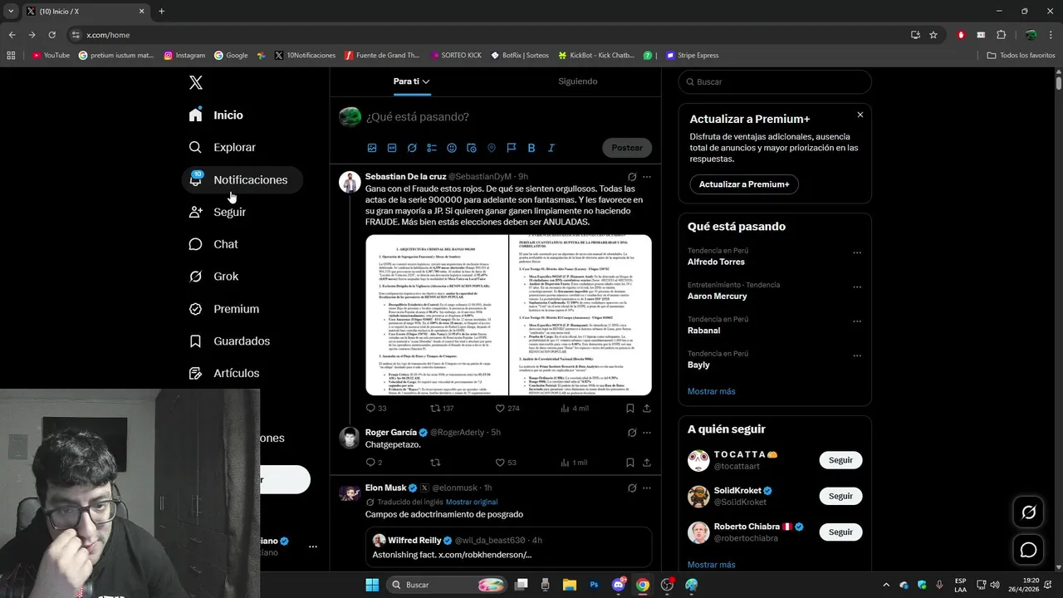This screenshot has width=1063, height=598.
Task: Open more options on Sebastian's post
Action: [x=647, y=177]
